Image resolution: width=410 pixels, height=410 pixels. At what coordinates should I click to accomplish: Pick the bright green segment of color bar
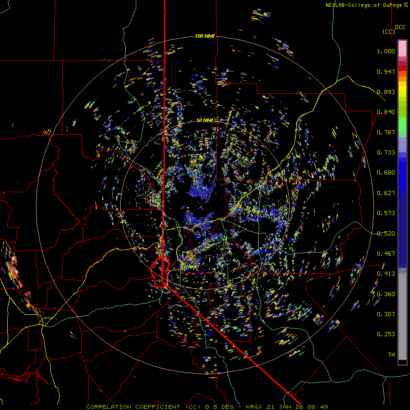coord(402,124)
